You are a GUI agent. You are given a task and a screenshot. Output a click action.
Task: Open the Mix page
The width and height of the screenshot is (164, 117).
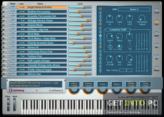click(156, 44)
